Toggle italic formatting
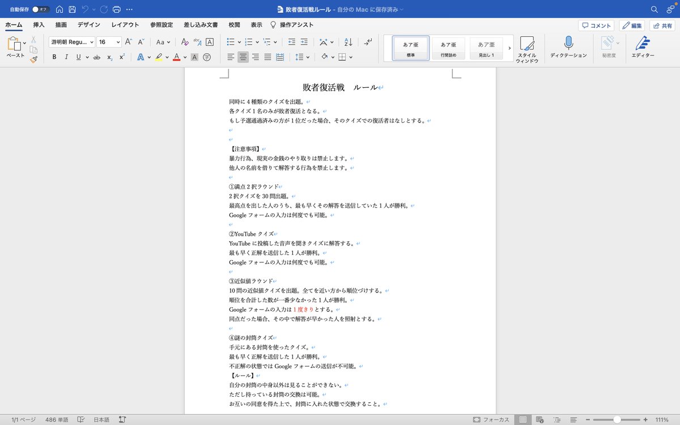 click(66, 57)
